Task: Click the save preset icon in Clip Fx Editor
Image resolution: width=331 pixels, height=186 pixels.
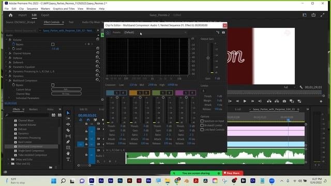Action: tap(223, 32)
